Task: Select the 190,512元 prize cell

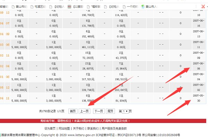Action: tap(121, 79)
